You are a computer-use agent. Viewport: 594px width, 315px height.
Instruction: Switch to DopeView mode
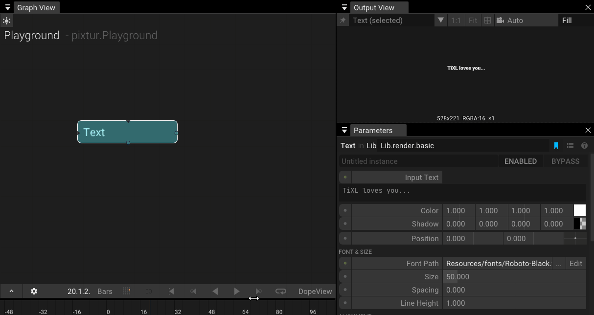pyautogui.click(x=315, y=291)
